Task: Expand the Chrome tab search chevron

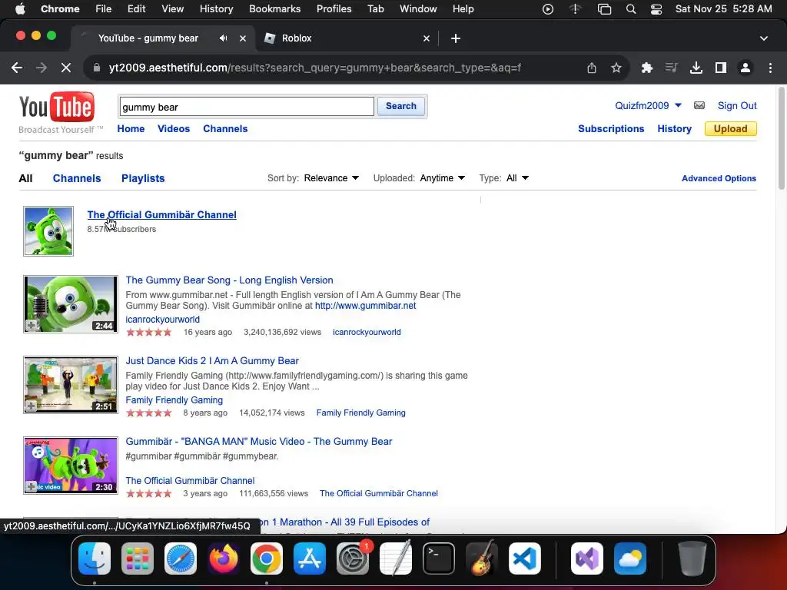Action: tap(763, 38)
